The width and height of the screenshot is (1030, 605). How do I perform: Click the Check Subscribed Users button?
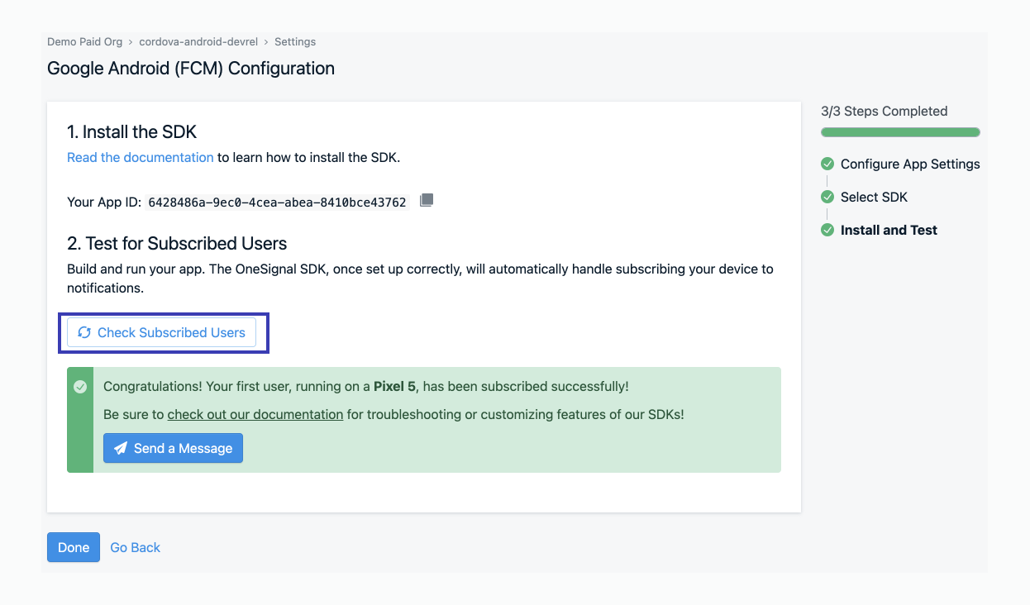[162, 332]
